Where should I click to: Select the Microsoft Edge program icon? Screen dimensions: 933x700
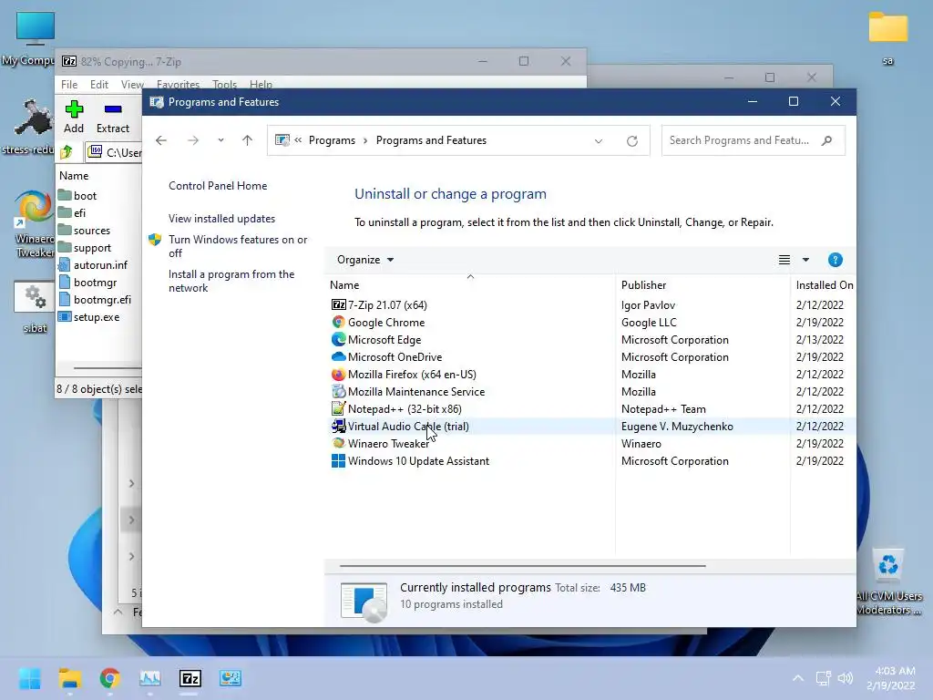[x=338, y=339]
